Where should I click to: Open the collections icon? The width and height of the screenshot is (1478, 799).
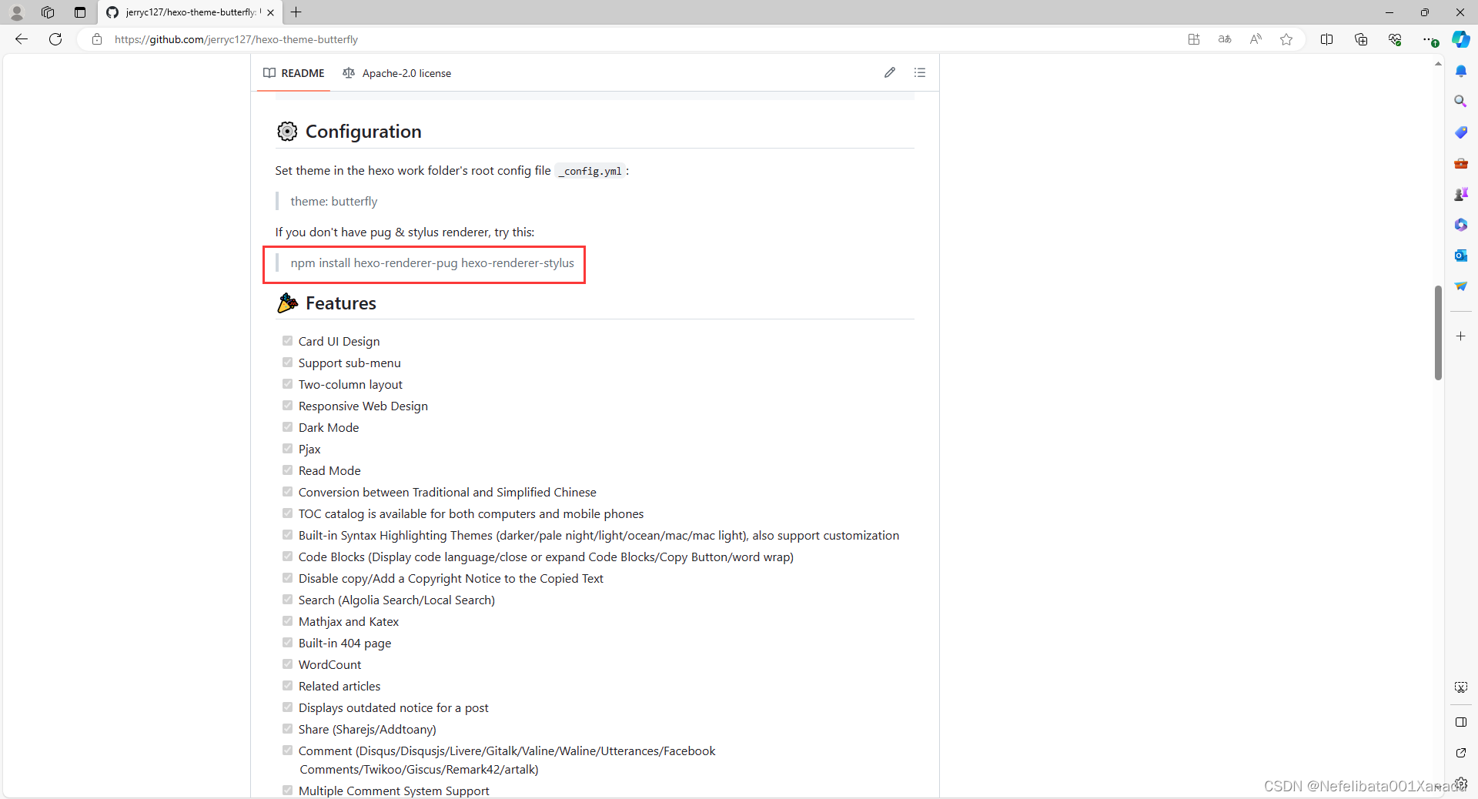1361,39
